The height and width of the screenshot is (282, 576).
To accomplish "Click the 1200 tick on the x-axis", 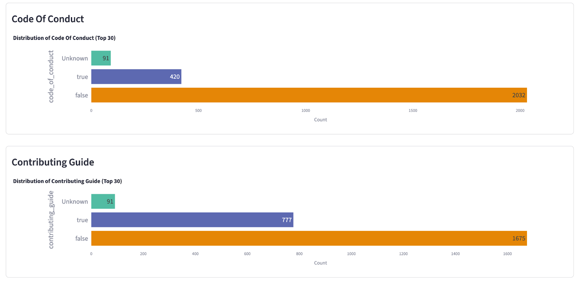I will click(403, 254).
